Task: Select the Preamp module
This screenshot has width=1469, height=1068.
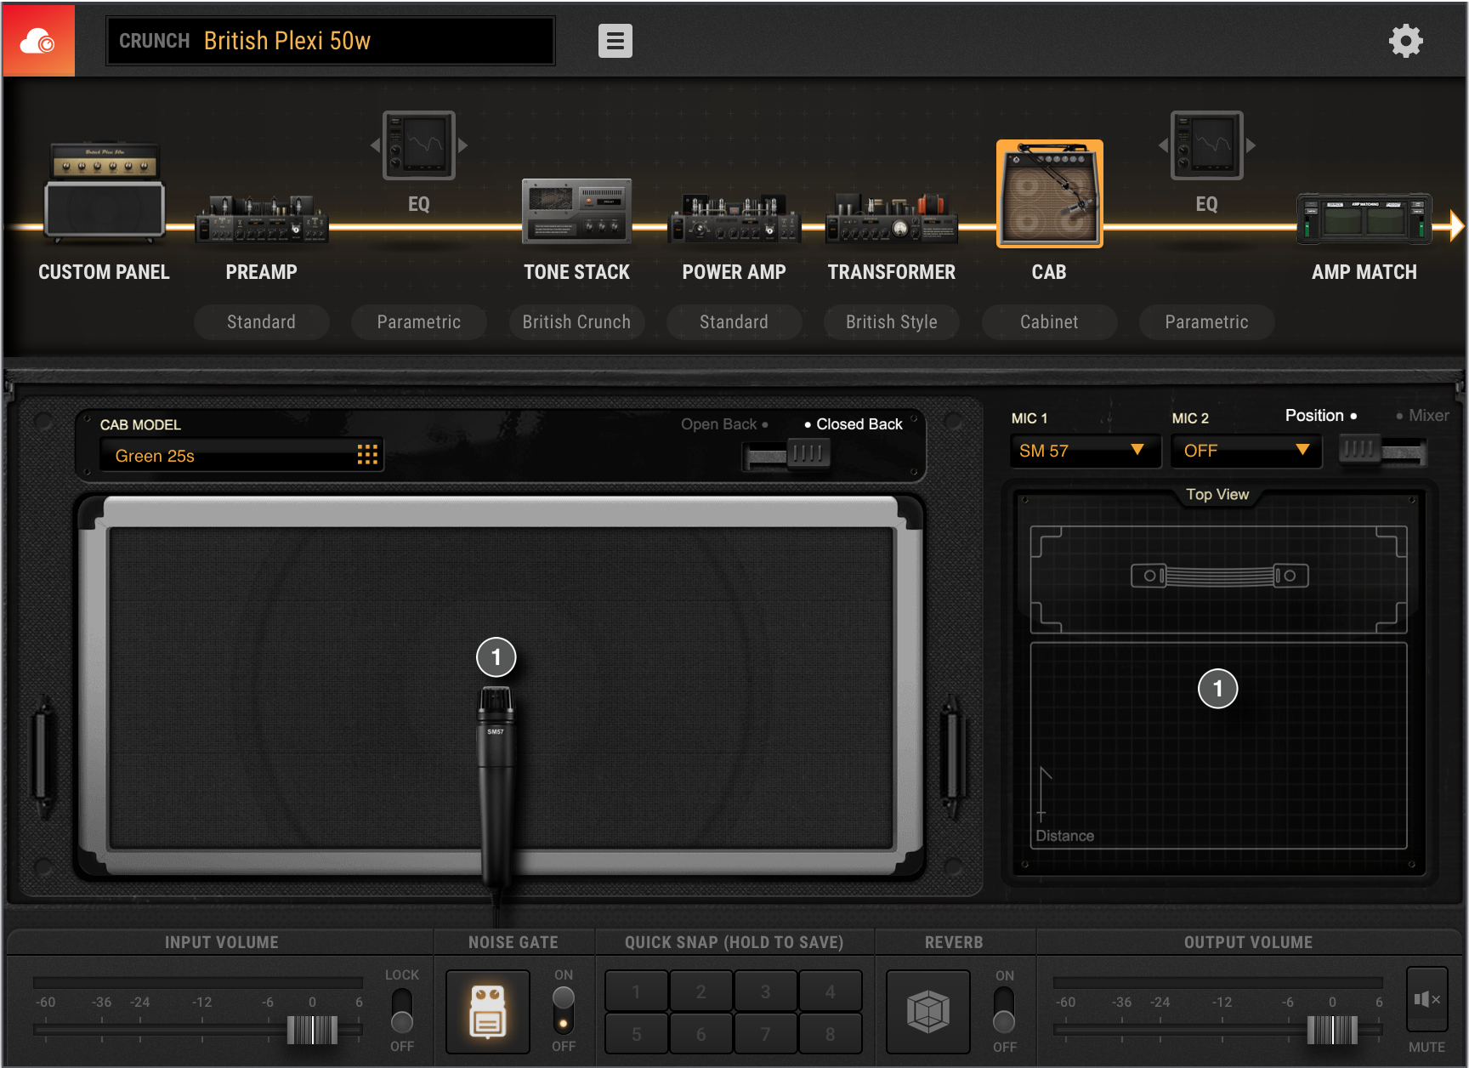Action: pos(262,219)
